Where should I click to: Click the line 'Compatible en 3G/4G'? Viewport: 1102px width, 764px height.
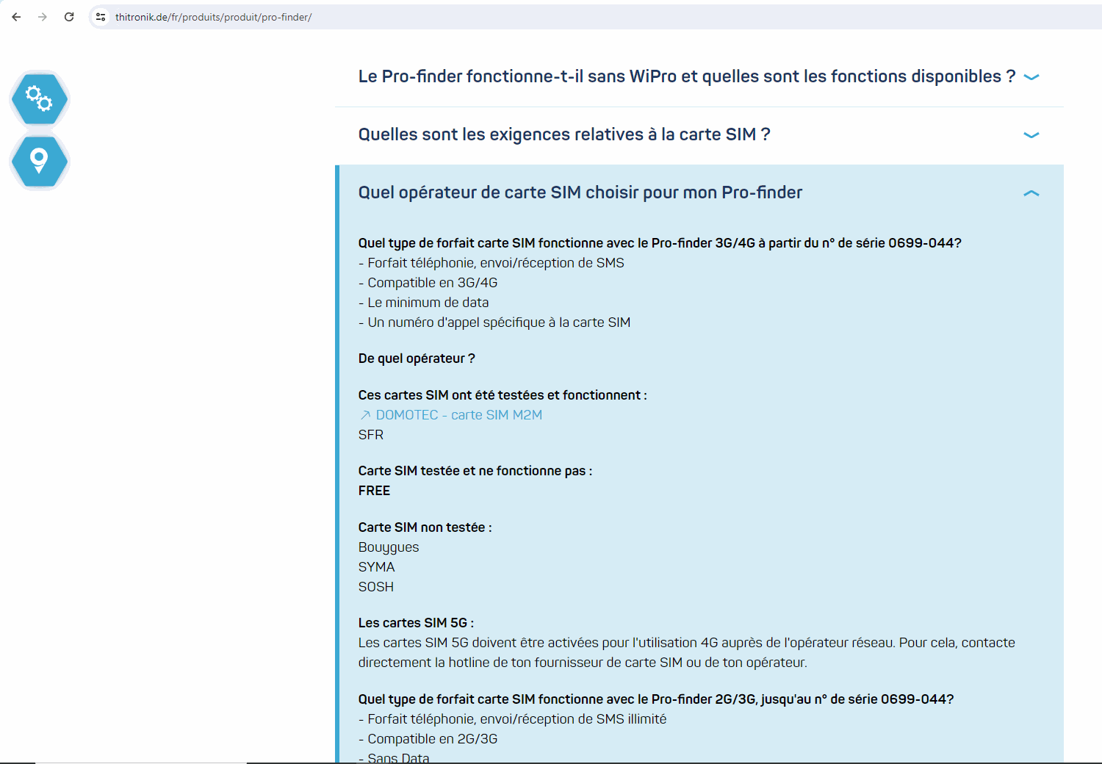click(428, 283)
